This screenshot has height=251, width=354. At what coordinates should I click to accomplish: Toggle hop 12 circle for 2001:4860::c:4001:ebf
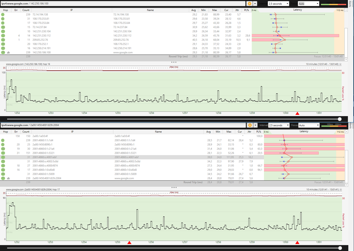coord(3,157)
